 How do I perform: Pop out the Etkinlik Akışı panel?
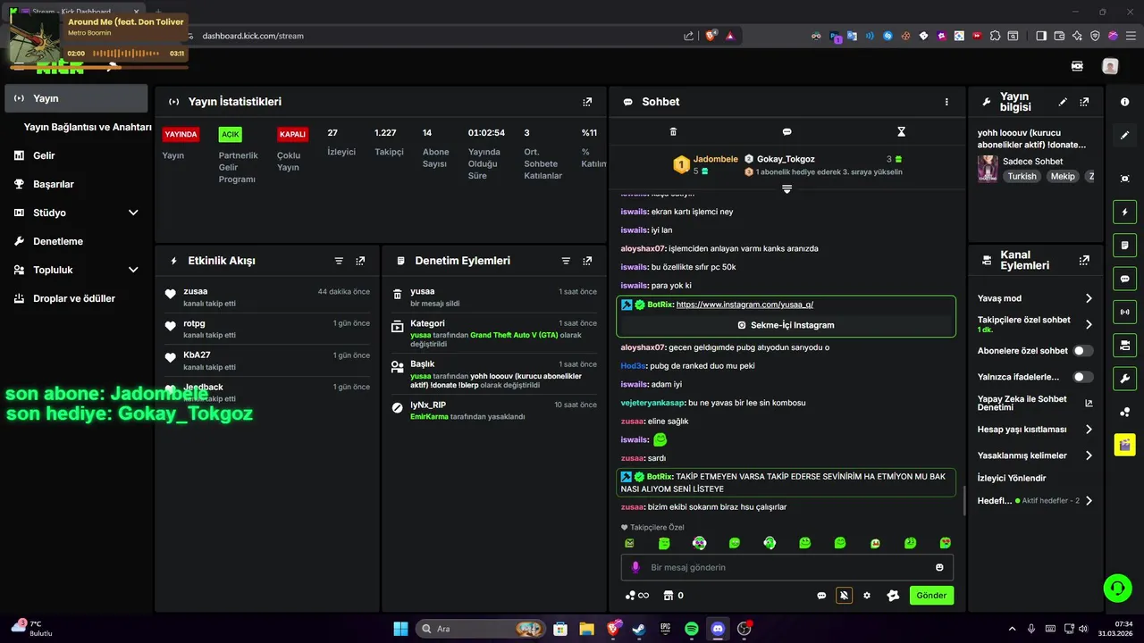pos(360,261)
